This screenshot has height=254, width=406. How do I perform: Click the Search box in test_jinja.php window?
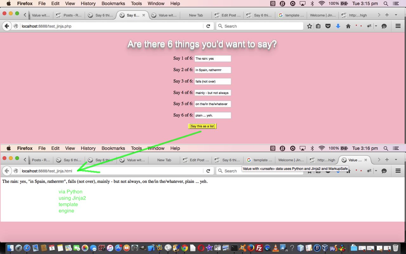[x=259, y=26]
